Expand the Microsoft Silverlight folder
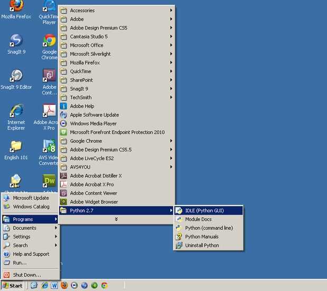Image resolution: width=327 pixels, height=291 pixels. pos(117,54)
